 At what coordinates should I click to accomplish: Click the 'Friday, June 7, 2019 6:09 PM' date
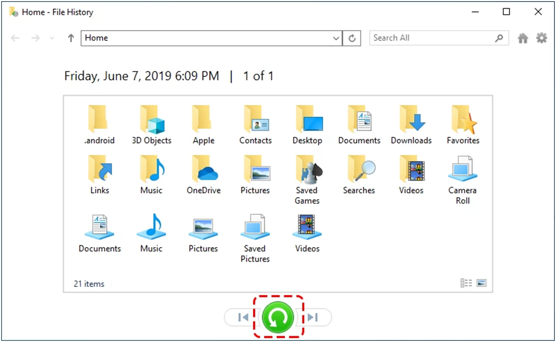coord(141,76)
